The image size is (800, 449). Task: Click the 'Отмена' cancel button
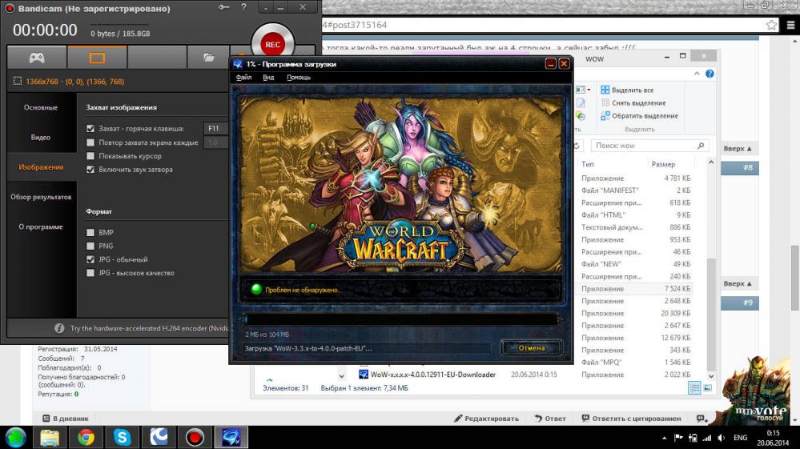coord(531,348)
